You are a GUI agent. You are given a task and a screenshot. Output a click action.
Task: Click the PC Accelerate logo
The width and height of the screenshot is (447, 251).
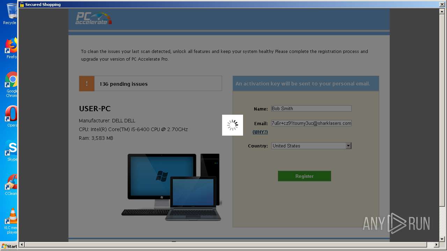pyautogui.click(x=94, y=18)
